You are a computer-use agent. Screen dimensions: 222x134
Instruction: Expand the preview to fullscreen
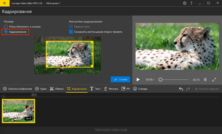(214, 80)
